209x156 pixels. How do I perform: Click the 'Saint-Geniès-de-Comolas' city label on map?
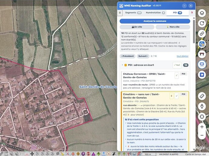(98, 87)
